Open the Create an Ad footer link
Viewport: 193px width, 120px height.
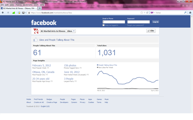pos(39,102)
